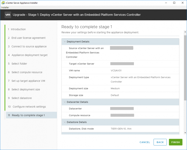
Task: Go to step 4 Appliance deployment target
Action: point(28,55)
